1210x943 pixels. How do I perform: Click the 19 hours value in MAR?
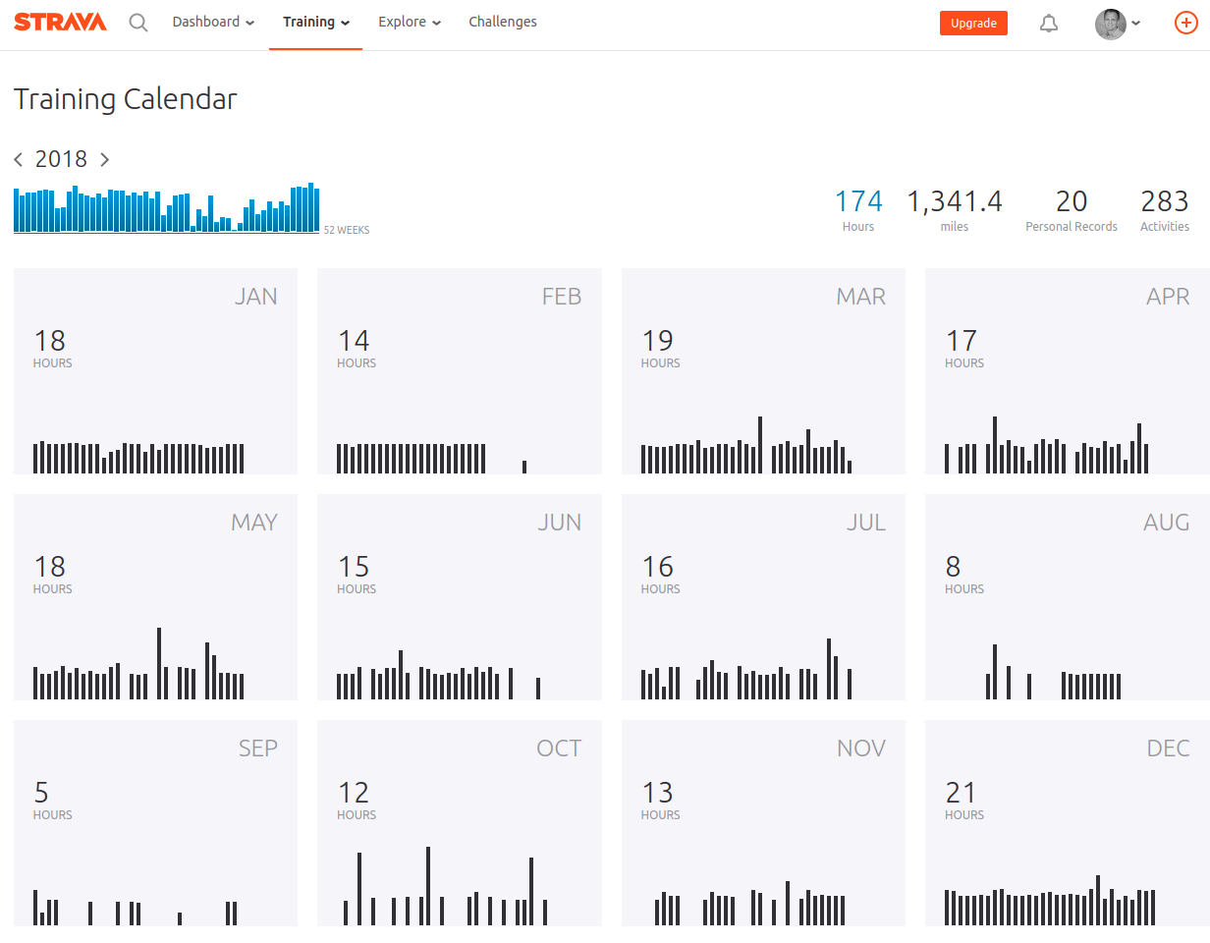pos(657,341)
